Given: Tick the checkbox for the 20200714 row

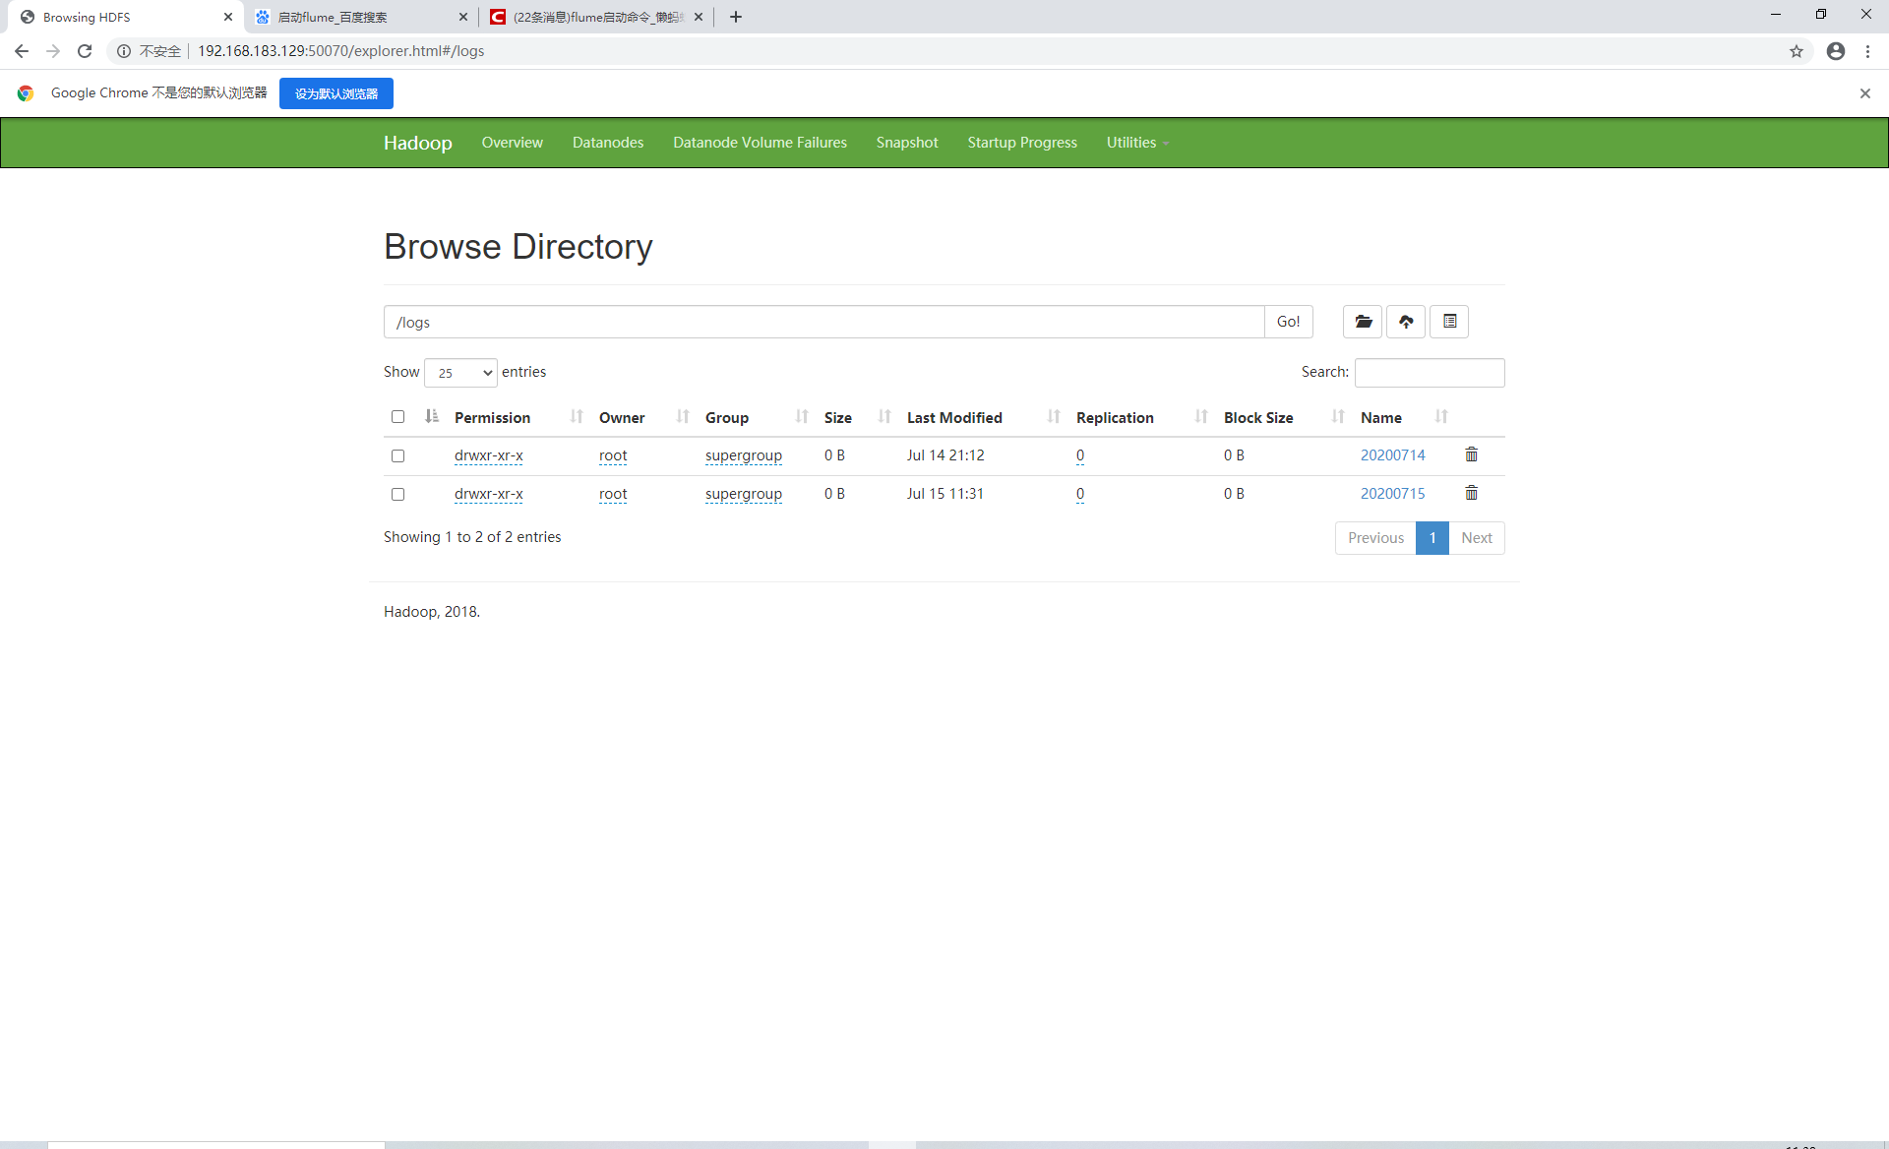Looking at the screenshot, I should click(397, 455).
